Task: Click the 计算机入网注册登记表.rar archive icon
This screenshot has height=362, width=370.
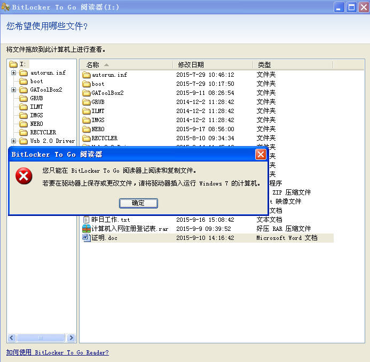Action: (x=86, y=229)
